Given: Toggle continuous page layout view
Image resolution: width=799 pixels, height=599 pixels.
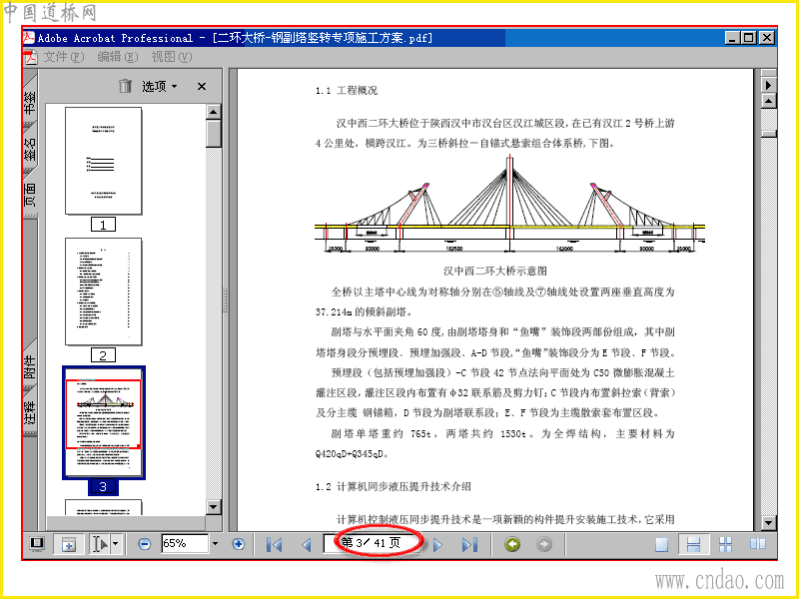Looking at the screenshot, I should click(x=693, y=544).
